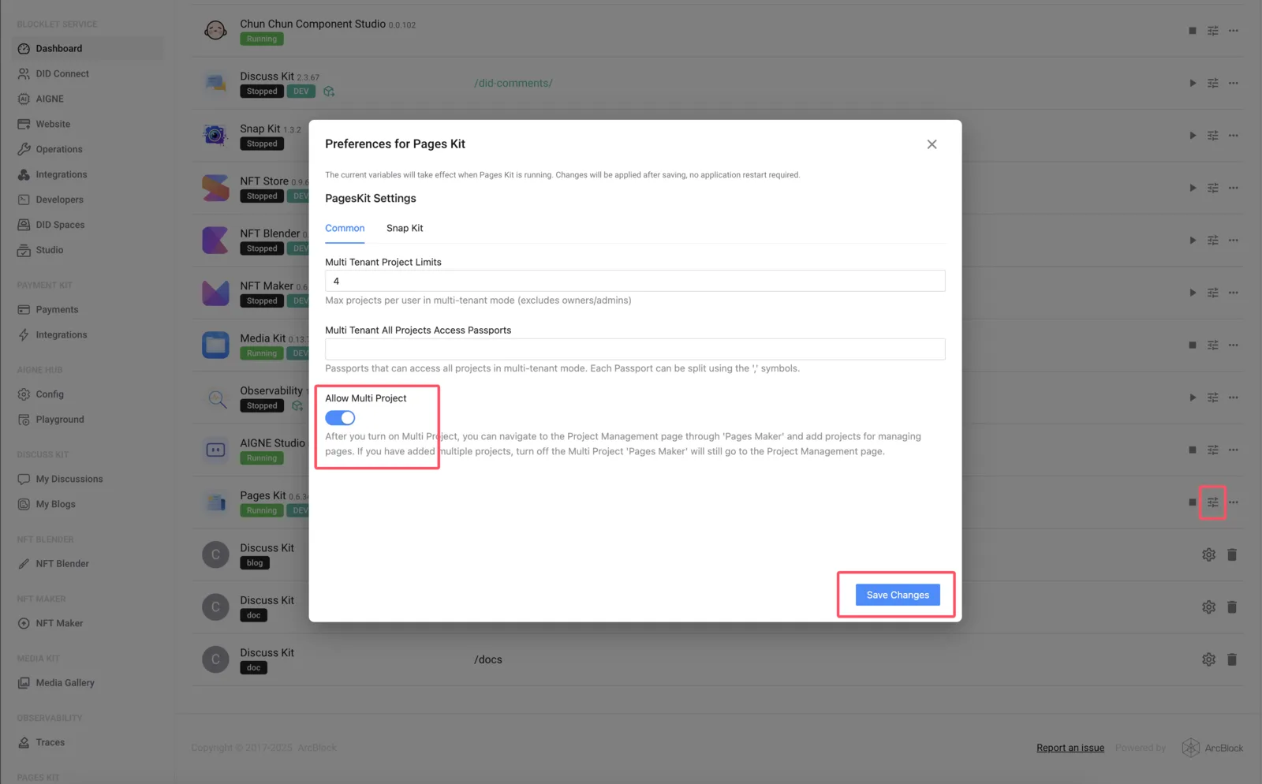
Task: Start Discuss Kit 2.3.67 with play icon
Action: (x=1193, y=83)
